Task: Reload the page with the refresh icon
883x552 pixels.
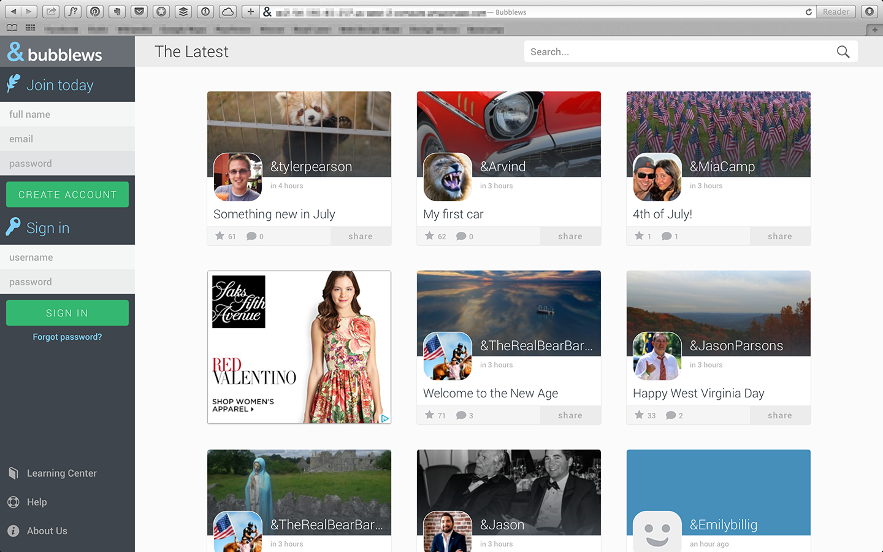Action: (809, 12)
